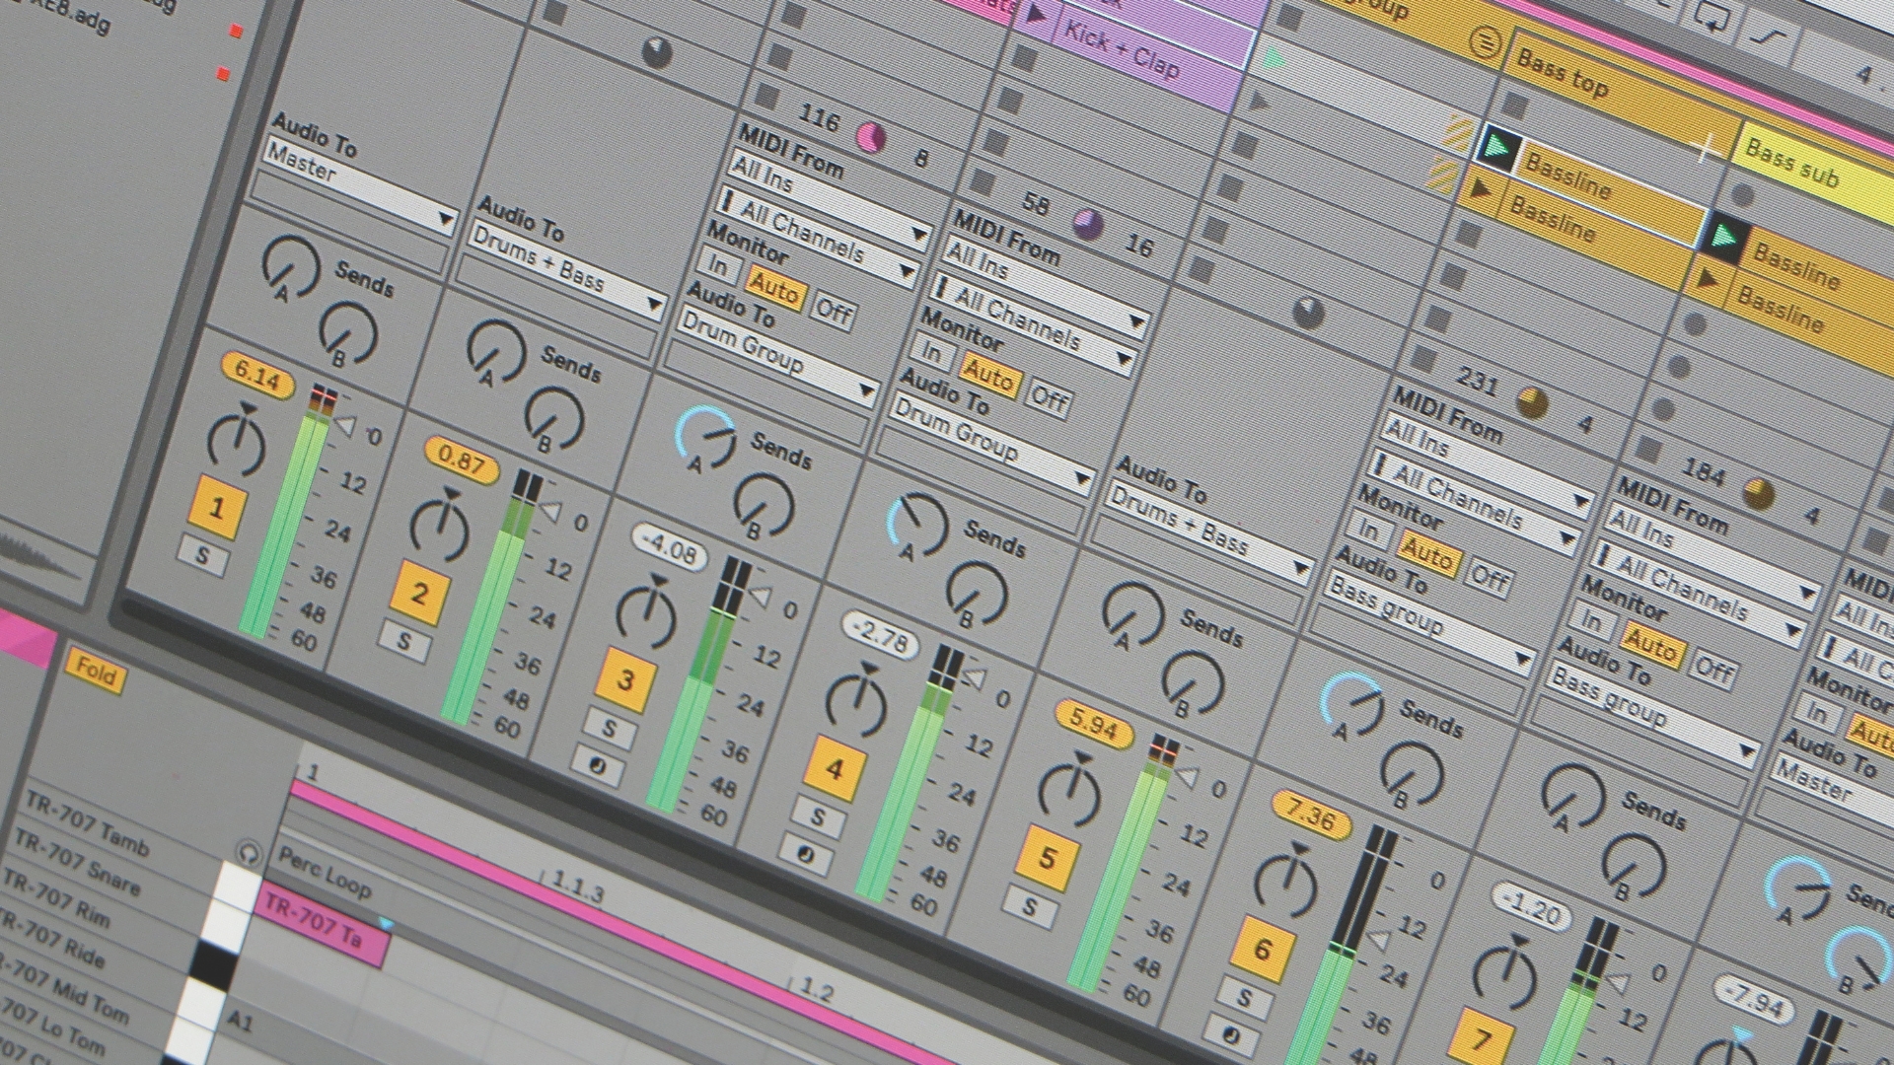
Task: Click the Send B knob on track 4
Action: point(977,592)
